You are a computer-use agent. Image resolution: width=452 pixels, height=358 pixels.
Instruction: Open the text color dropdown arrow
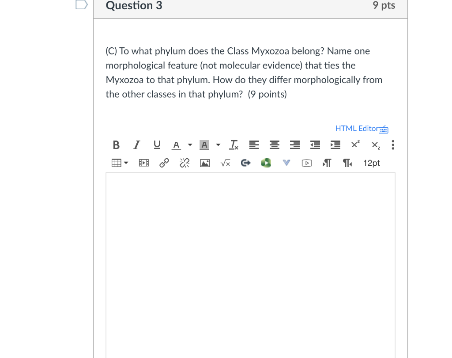point(190,145)
